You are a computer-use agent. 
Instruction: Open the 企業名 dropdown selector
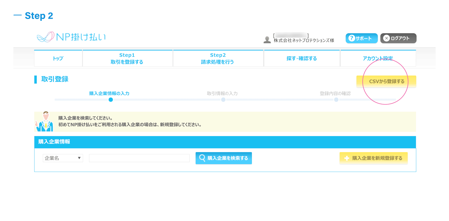point(63,158)
